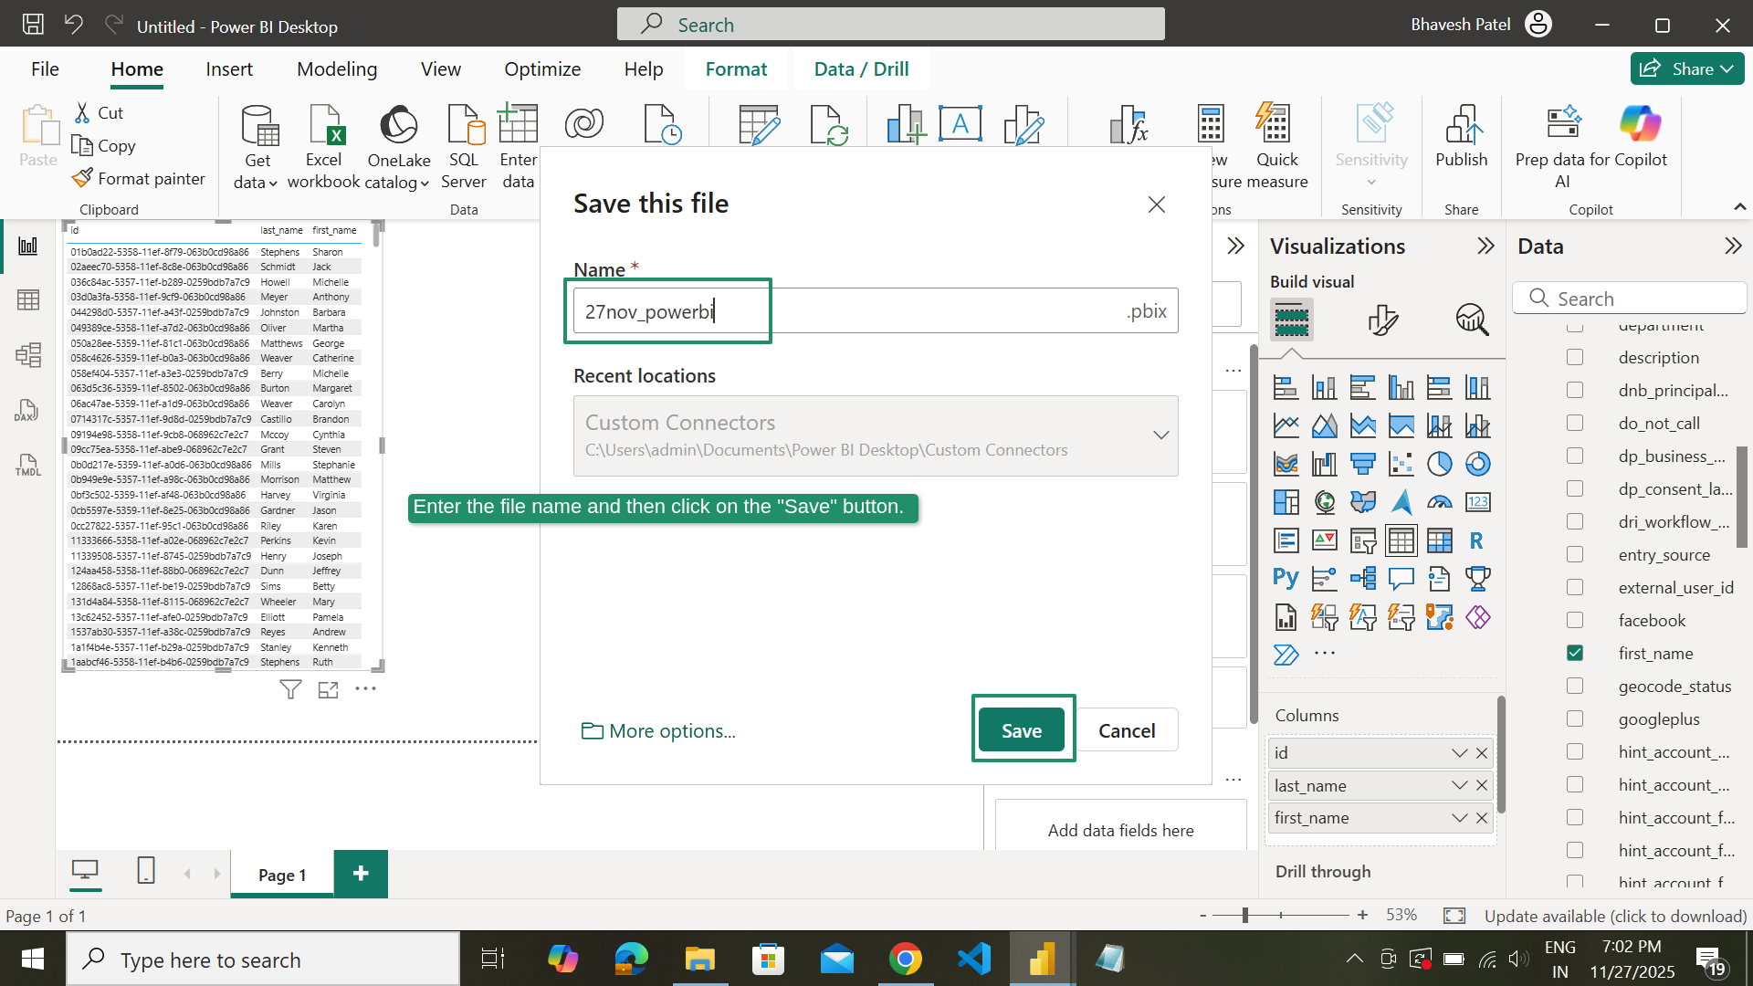
Task: Click the Save button
Action: pos(1023,729)
